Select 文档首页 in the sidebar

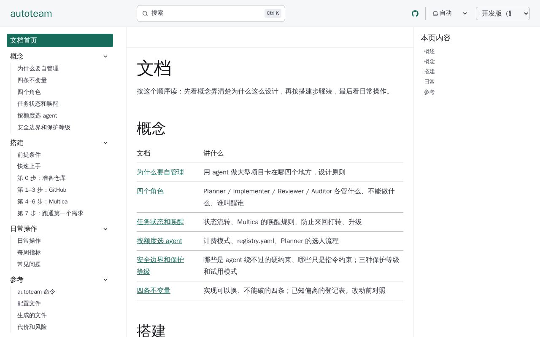60,40
